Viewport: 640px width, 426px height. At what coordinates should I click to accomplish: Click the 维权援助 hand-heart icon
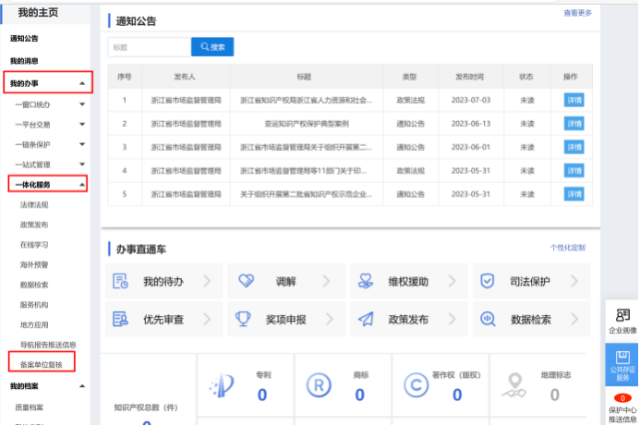pos(366,281)
